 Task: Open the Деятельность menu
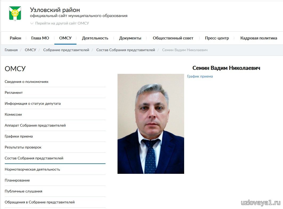[x=95, y=38]
